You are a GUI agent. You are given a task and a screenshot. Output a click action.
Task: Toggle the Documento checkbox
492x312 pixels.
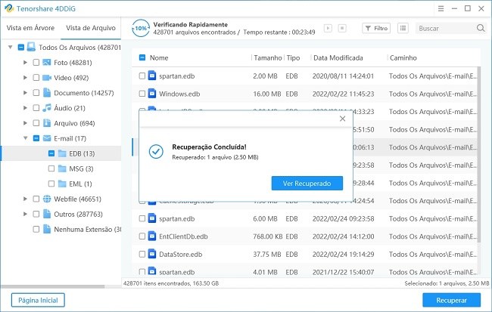tap(36, 93)
